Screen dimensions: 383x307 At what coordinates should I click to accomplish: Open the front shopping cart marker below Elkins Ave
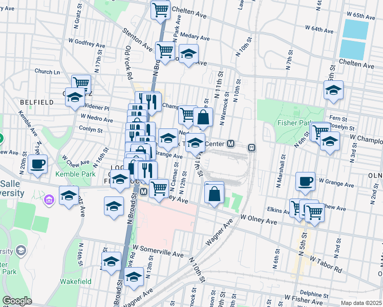pos(314,214)
